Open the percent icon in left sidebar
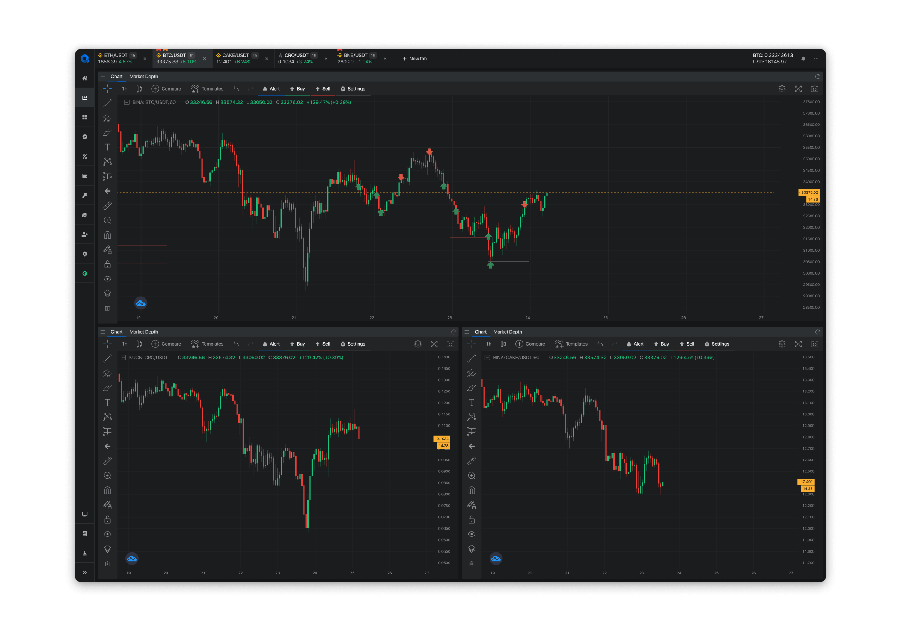The image size is (901, 631). 85,156
